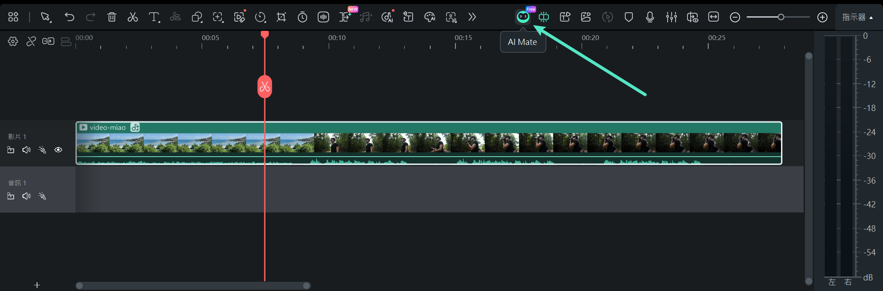The height and width of the screenshot is (291, 883).
Task: Open the AI color palette tool
Action: click(x=429, y=17)
